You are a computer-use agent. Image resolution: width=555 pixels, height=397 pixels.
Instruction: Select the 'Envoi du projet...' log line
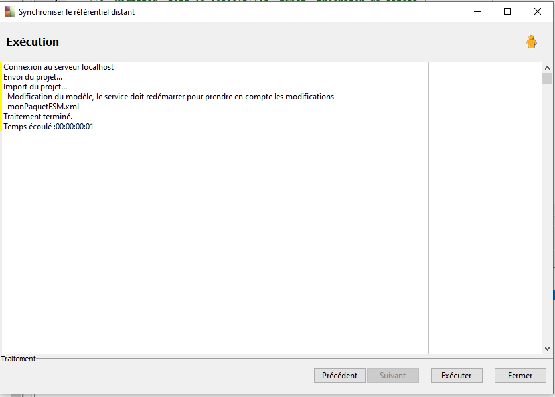[33, 77]
